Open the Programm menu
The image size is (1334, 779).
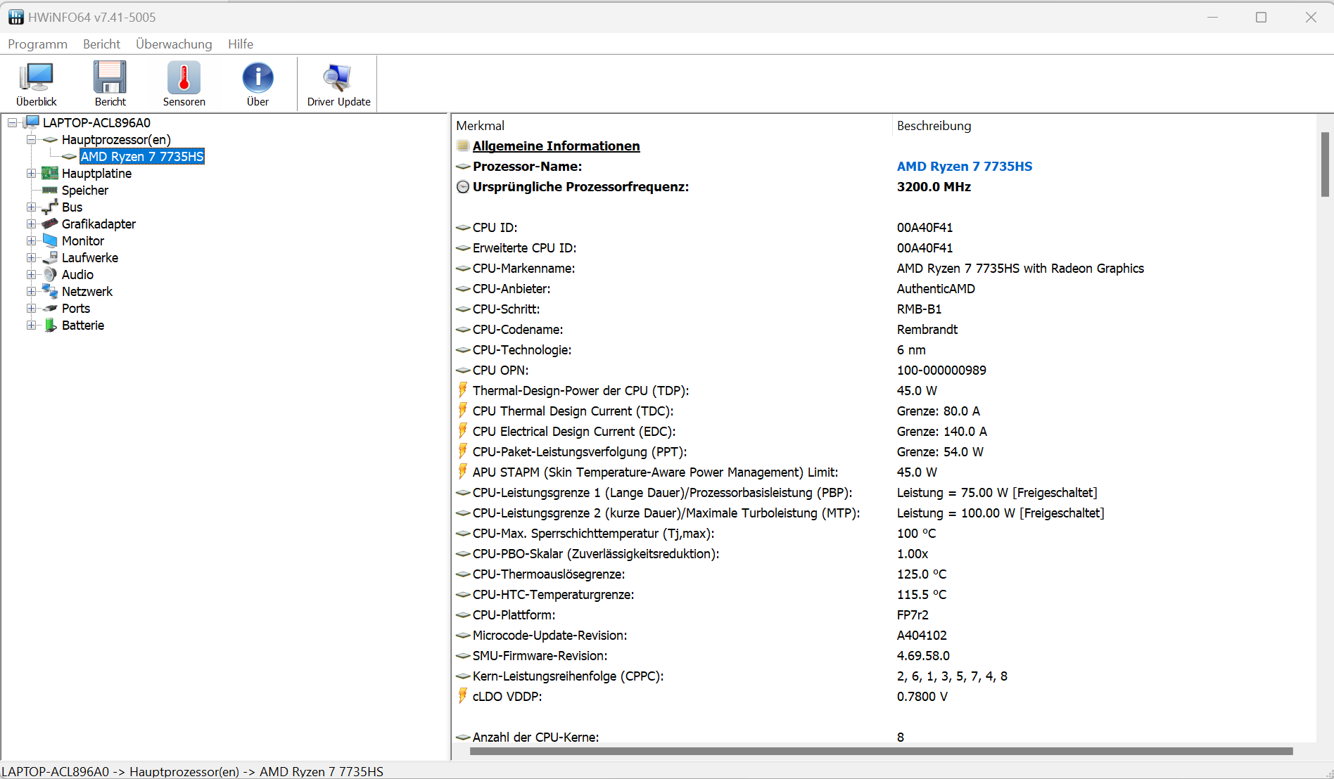37,44
